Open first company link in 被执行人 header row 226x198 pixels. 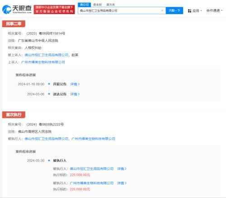click(47, 139)
